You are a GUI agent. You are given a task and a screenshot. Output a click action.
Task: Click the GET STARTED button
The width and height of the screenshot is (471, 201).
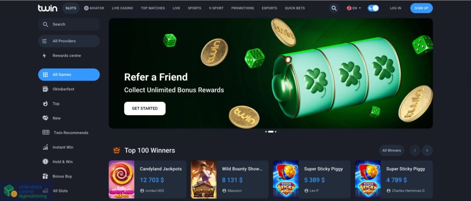[x=145, y=108]
